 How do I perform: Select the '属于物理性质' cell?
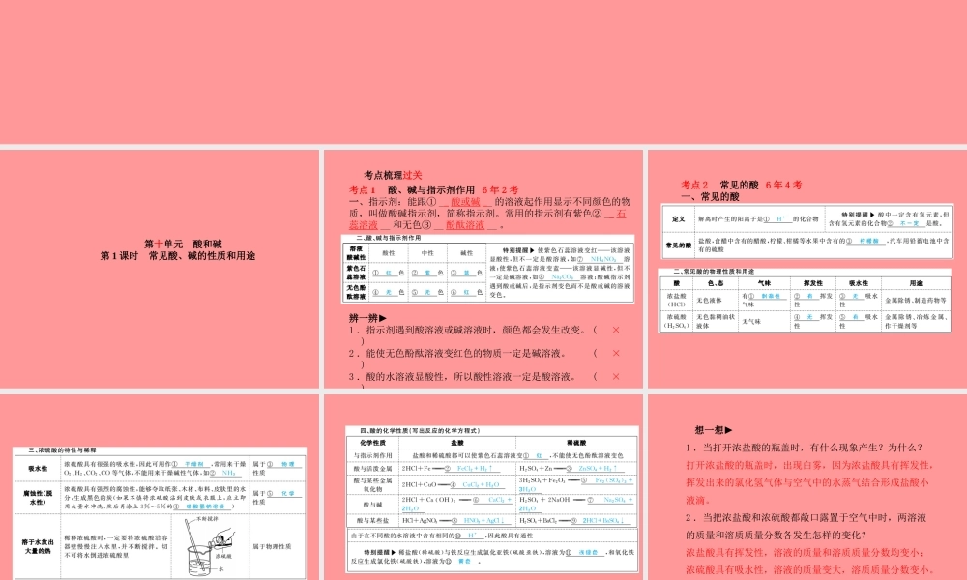click(272, 547)
